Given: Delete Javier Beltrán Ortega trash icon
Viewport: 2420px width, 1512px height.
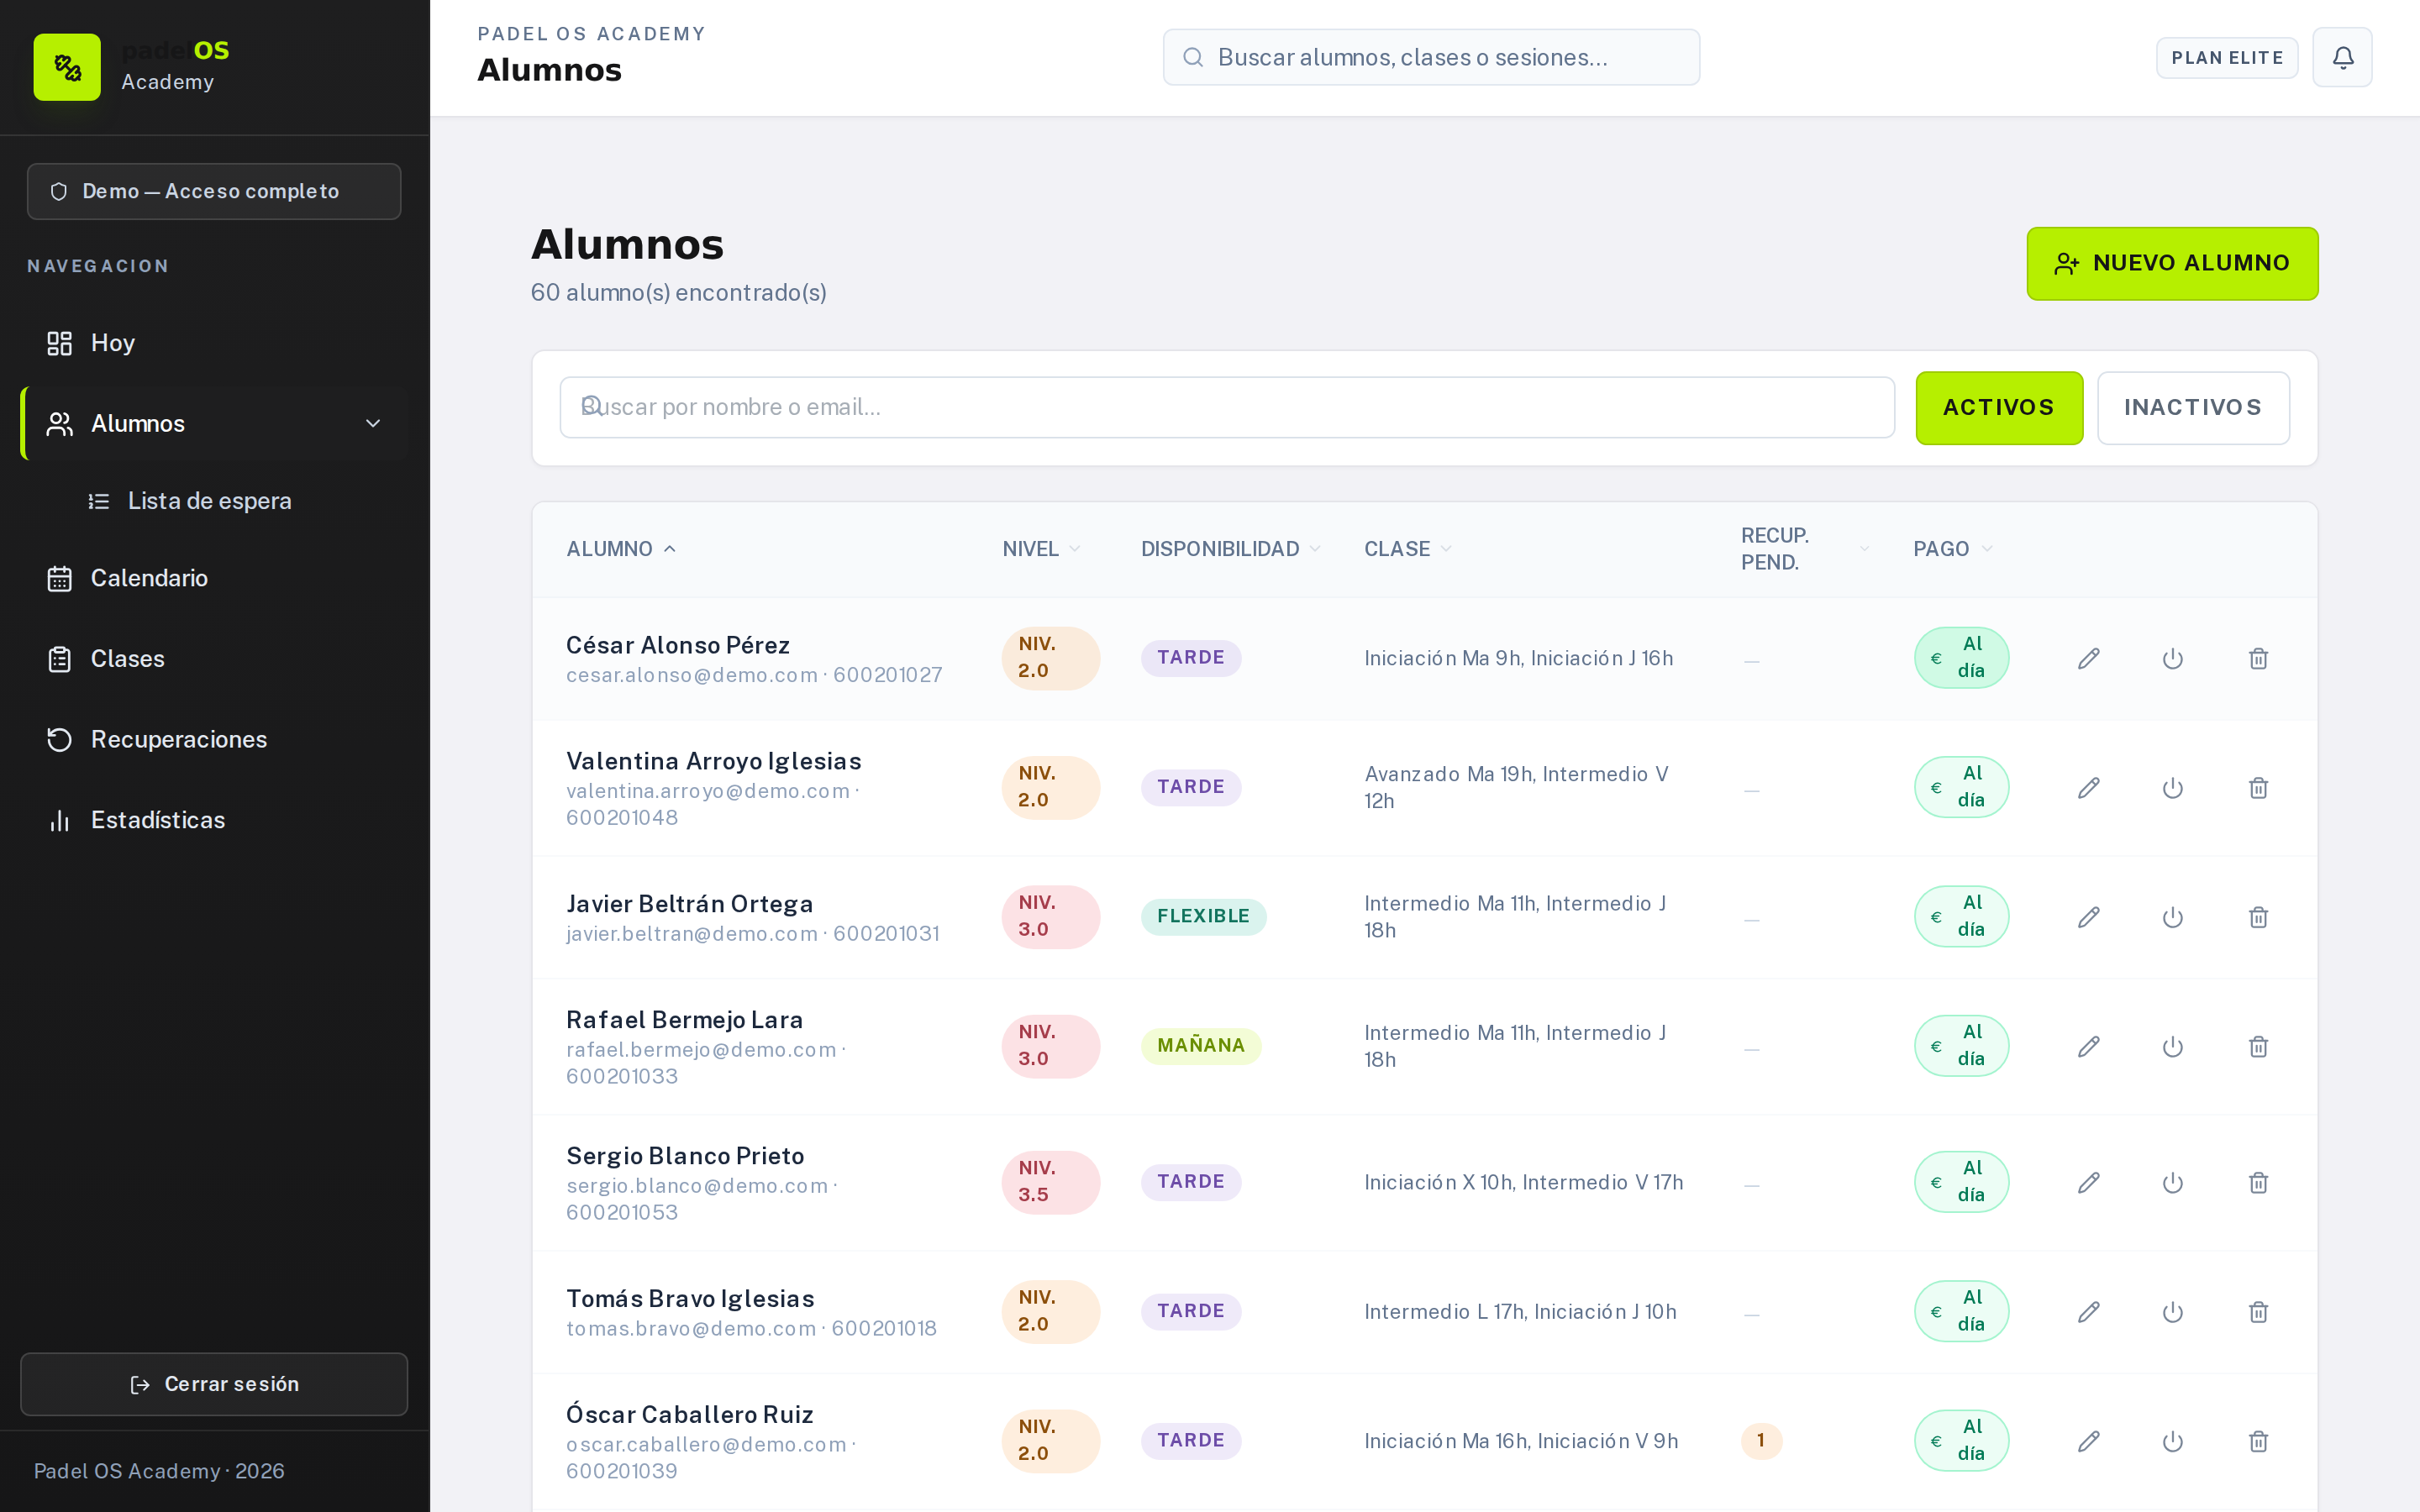Looking at the screenshot, I should point(2258,917).
